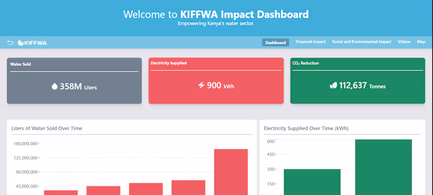The width and height of the screenshot is (433, 195).
Task: Select the Electricity Supplied card title
Action: 169,63
